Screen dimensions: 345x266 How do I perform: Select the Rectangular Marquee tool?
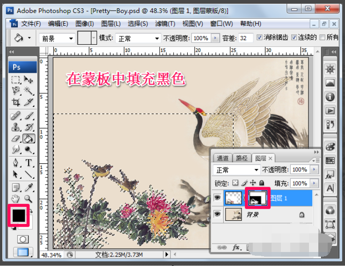pos(15,80)
